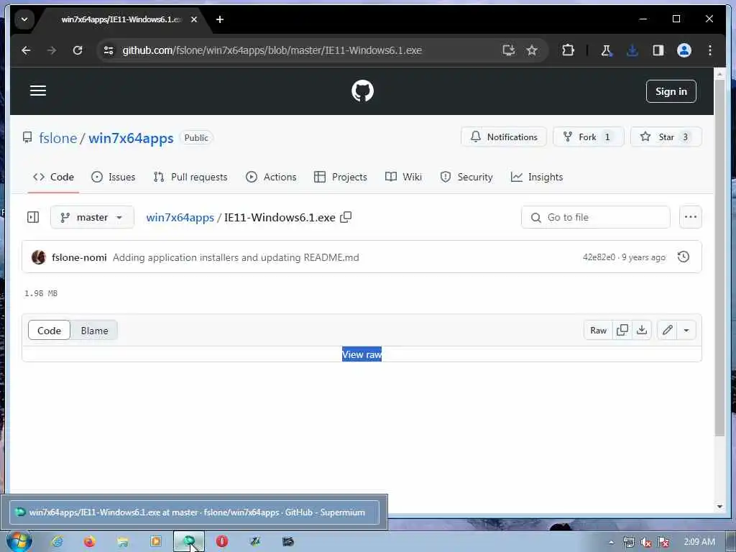
Task: Toggle the browser side panel
Action: (x=658, y=50)
